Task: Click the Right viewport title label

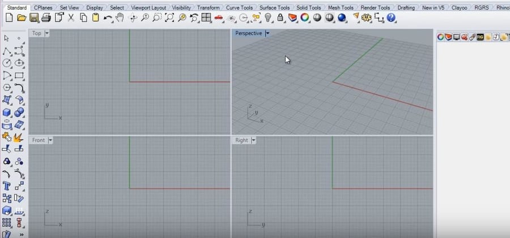Action: [x=241, y=140]
